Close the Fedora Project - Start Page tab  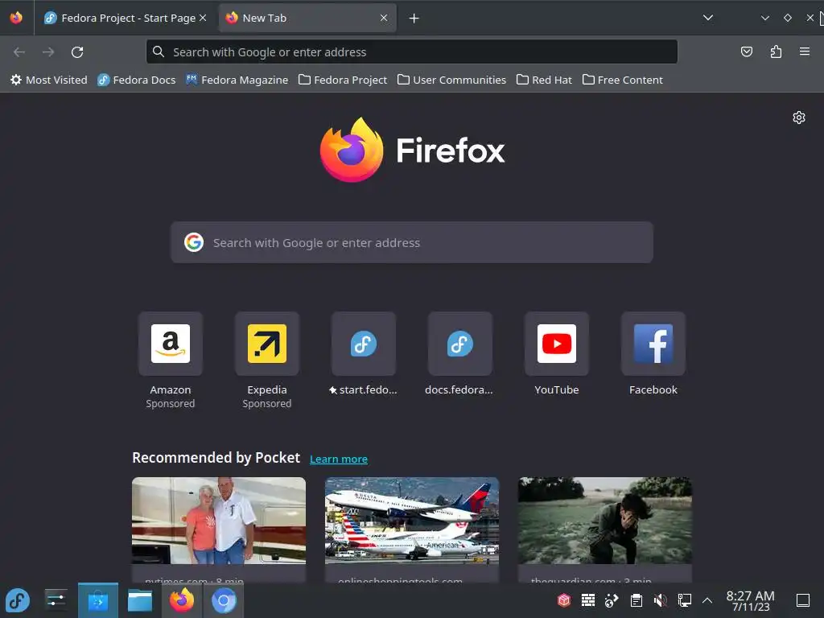pos(203,18)
